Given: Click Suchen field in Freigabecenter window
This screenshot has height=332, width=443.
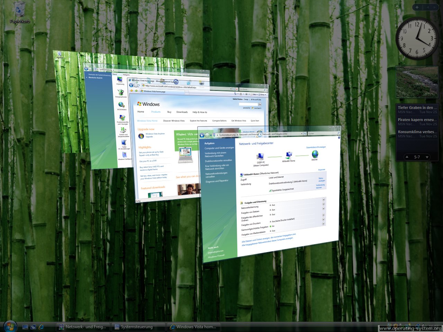Looking at the screenshot, I should point(324,133).
